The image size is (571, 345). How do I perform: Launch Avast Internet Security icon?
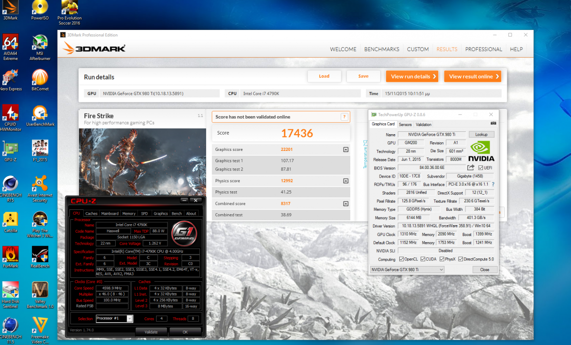click(x=40, y=189)
